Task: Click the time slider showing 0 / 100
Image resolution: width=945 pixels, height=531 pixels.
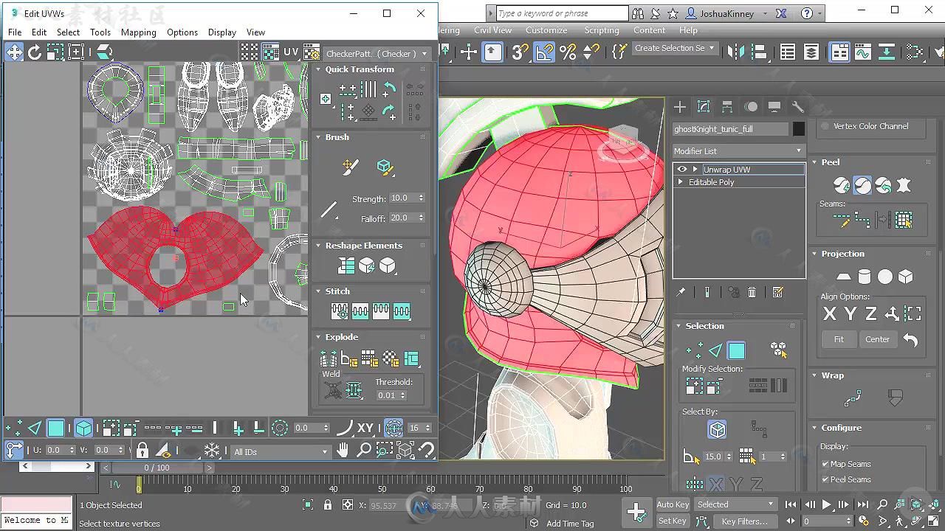Action: (157, 468)
